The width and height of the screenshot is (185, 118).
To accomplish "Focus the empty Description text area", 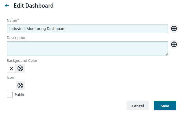I will (x=88, y=49).
